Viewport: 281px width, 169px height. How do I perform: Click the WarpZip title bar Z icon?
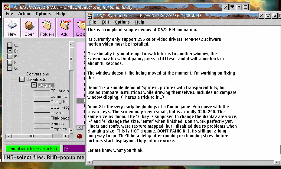click(x=6, y=7)
